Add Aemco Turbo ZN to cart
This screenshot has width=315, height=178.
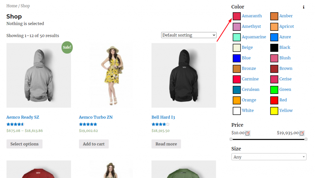pos(94,144)
